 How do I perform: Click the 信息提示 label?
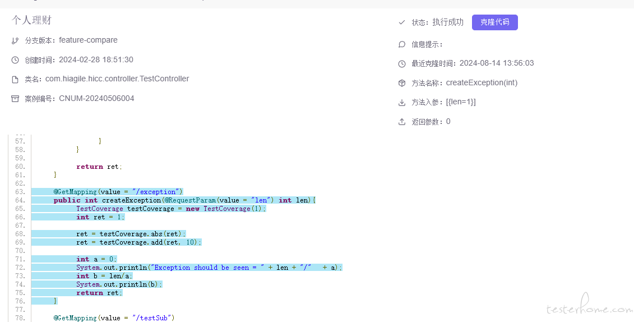click(427, 44)
